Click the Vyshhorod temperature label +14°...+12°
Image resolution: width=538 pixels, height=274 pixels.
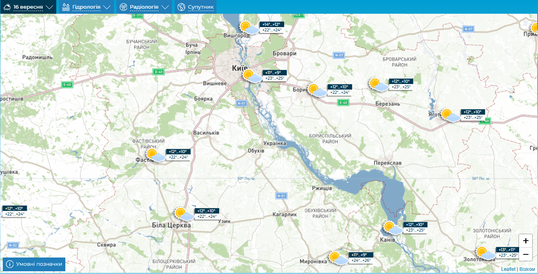pos(272,24)
